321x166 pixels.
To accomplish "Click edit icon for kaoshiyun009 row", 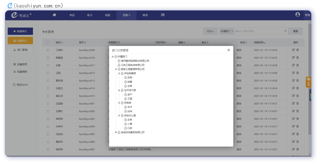I will coord(293,50).
